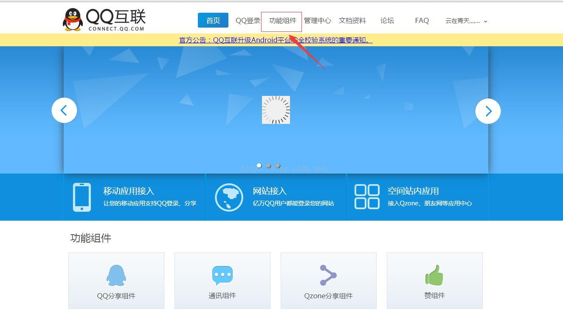Click the blue penguin QQ share icon
Screen dimensions: 563x328
(116, 275)
